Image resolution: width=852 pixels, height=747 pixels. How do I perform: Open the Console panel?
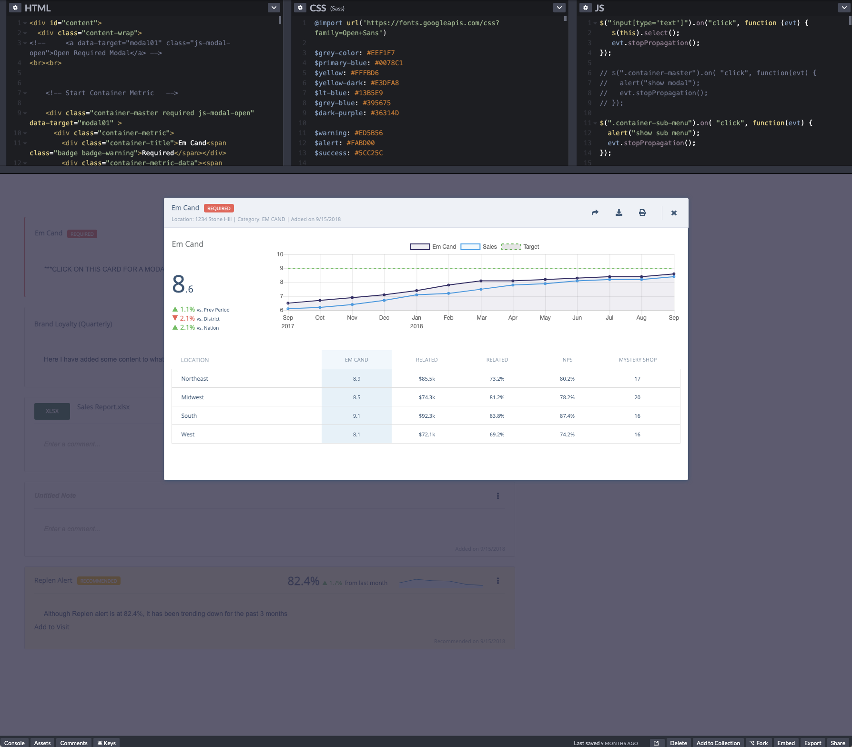coord(14,743)
